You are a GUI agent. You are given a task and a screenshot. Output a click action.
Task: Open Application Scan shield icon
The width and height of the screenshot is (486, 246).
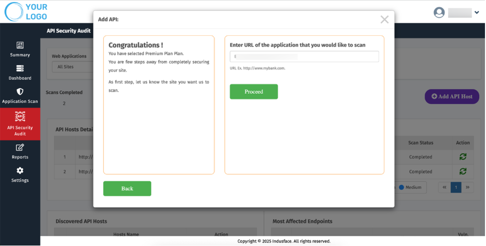(20, 92)
